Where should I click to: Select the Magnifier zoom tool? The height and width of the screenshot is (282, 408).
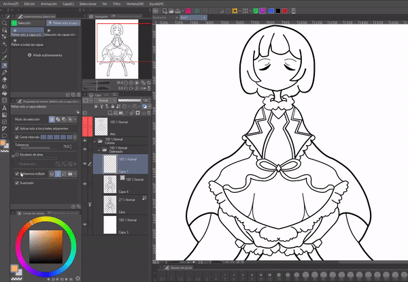tap(4, 22)
